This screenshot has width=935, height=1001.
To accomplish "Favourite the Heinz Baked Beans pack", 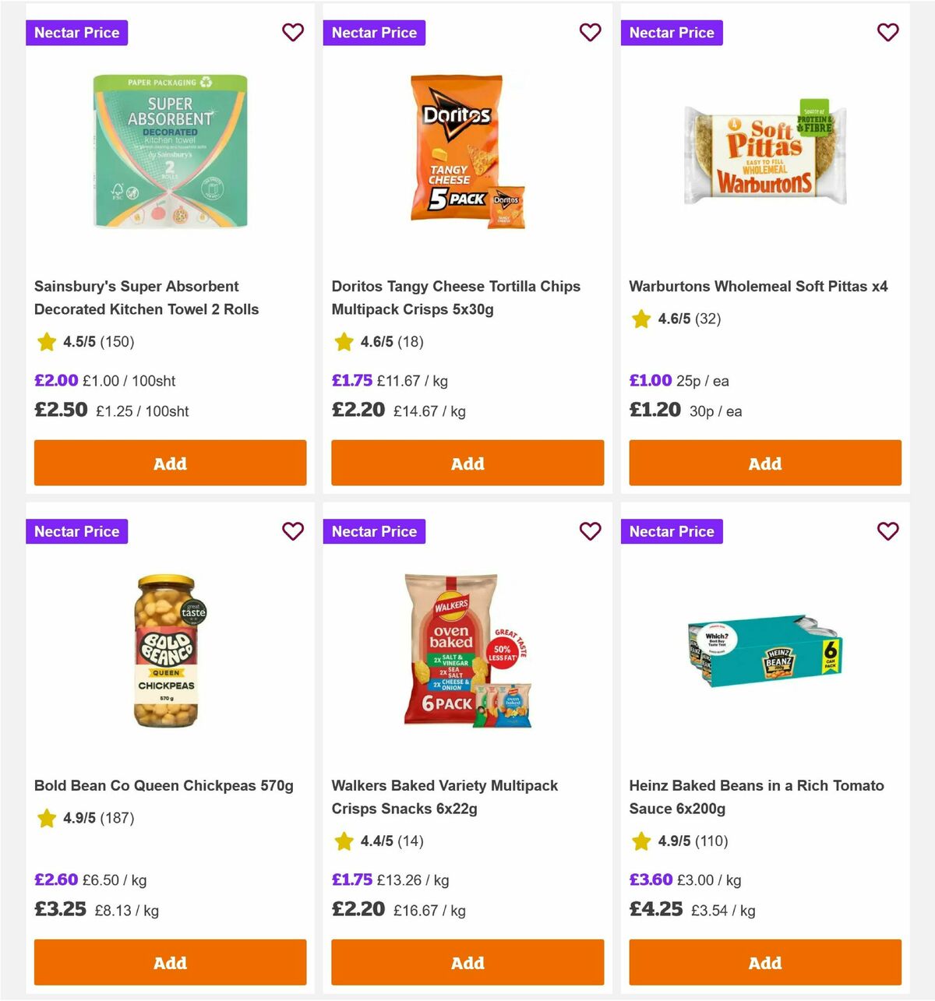I will [x=887, y=531].
